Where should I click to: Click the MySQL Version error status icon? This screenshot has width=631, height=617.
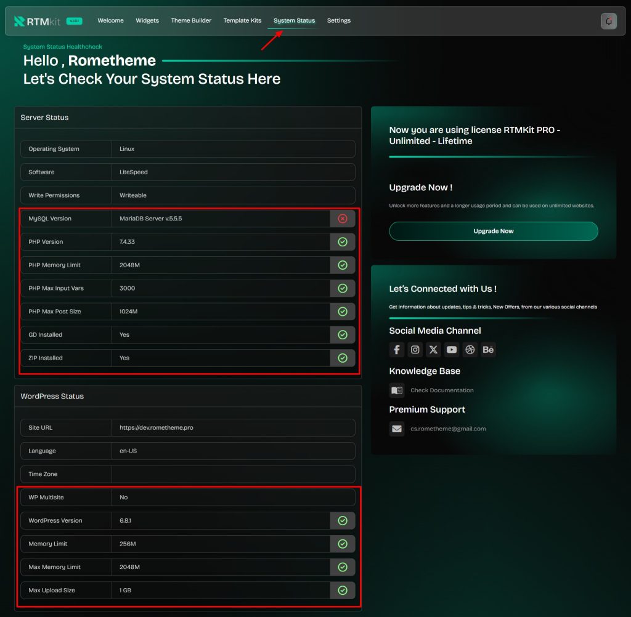tap(343, 219)
